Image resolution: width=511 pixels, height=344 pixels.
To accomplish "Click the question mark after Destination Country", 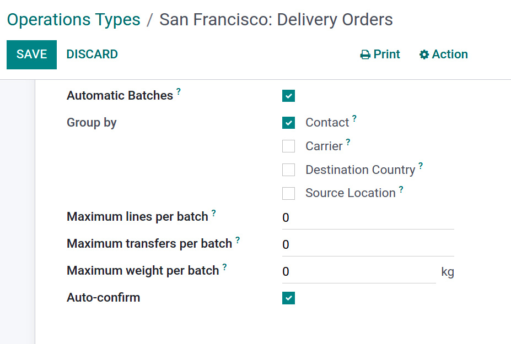I will [421, 166].
